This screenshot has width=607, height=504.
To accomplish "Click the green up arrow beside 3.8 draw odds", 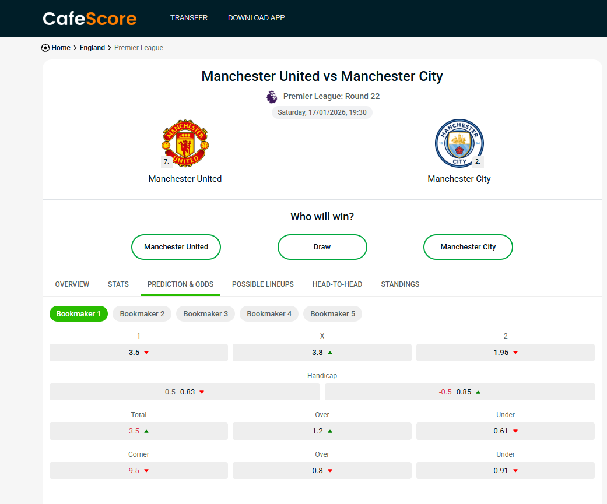I will pyautogui.click(x=330, y=353).
